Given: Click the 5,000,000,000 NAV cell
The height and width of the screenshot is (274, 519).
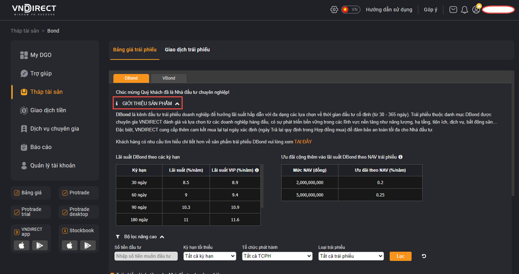Looking at the screenshot, I should click(x=310, y=195).
